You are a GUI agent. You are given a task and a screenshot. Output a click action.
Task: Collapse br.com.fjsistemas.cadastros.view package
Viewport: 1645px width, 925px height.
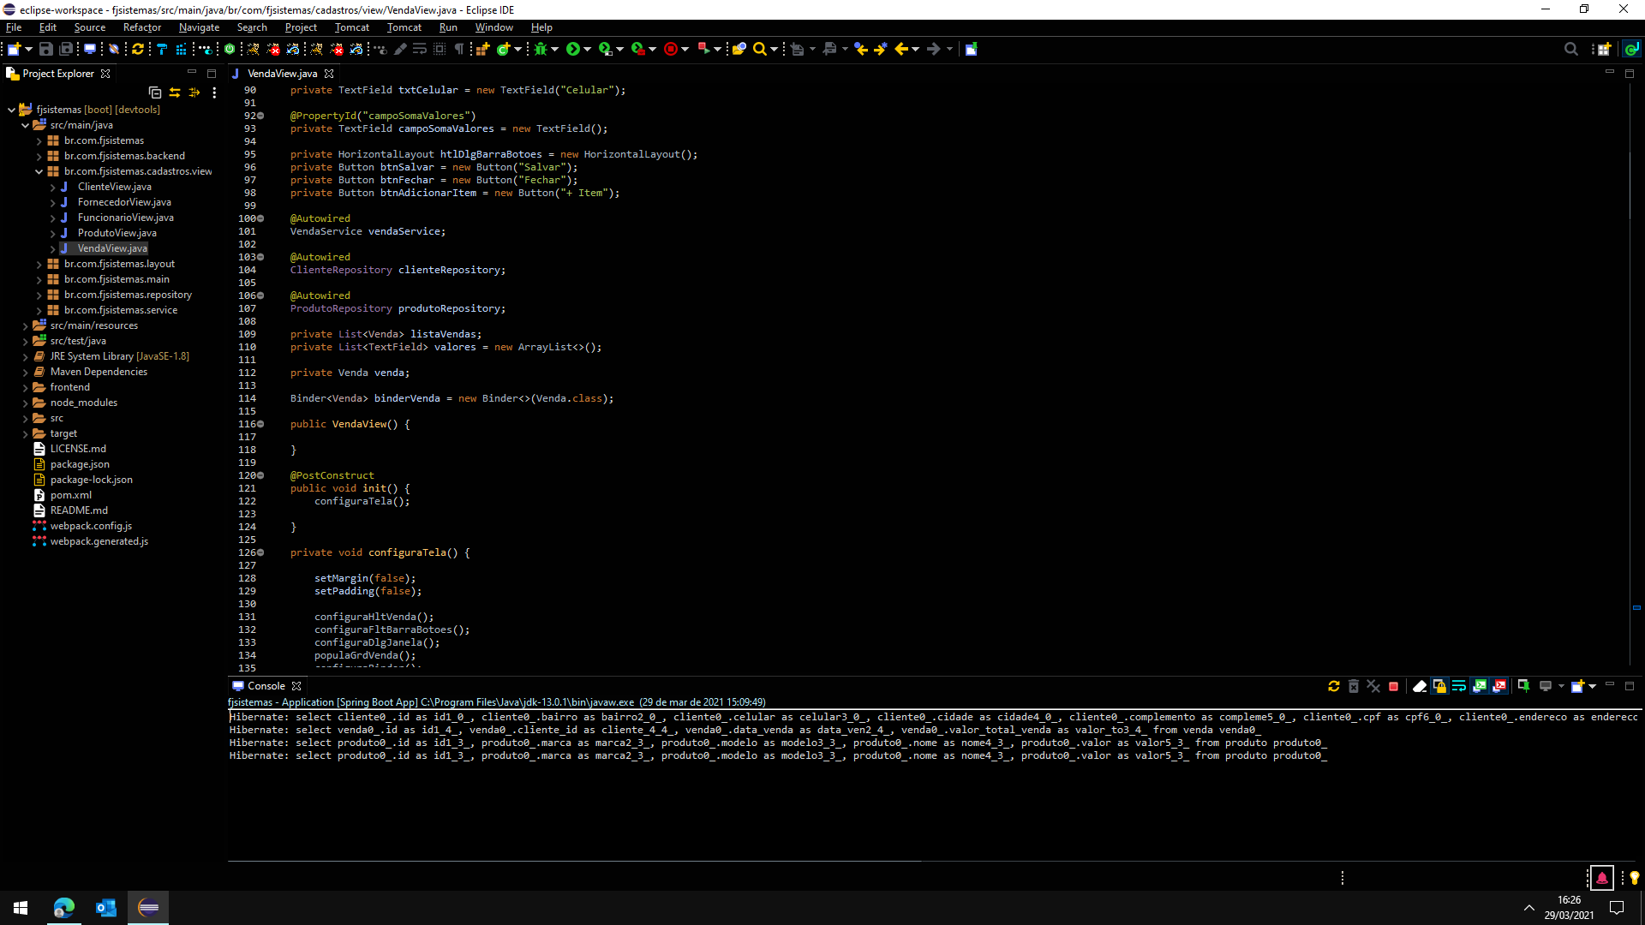click(x=39, y=171)
